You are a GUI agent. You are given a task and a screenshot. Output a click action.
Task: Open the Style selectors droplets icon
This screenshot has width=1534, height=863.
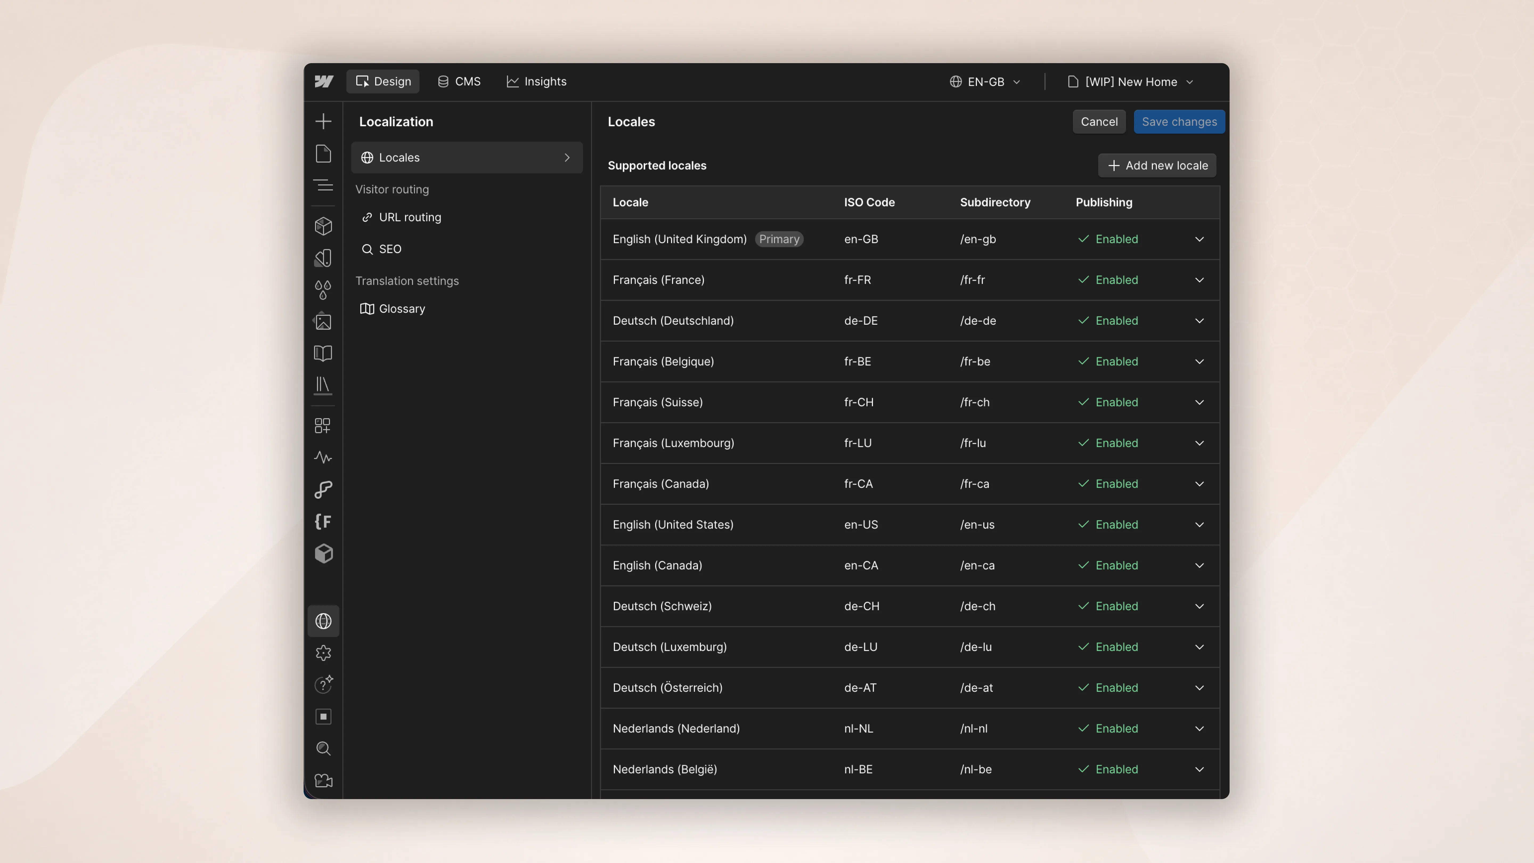pyautogui.click(x=323, y=290)
